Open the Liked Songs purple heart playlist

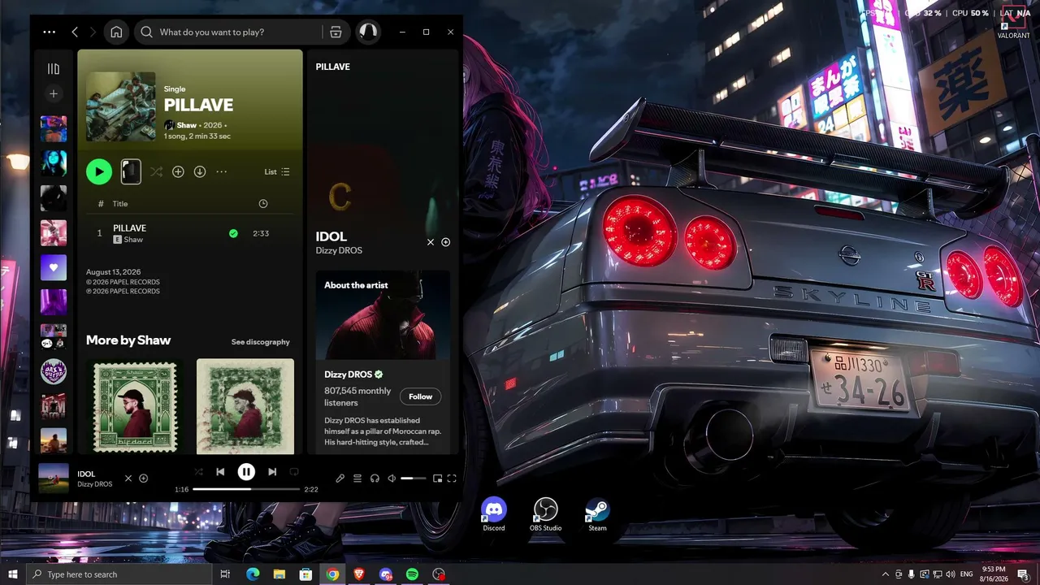click(x=54, y=267)
